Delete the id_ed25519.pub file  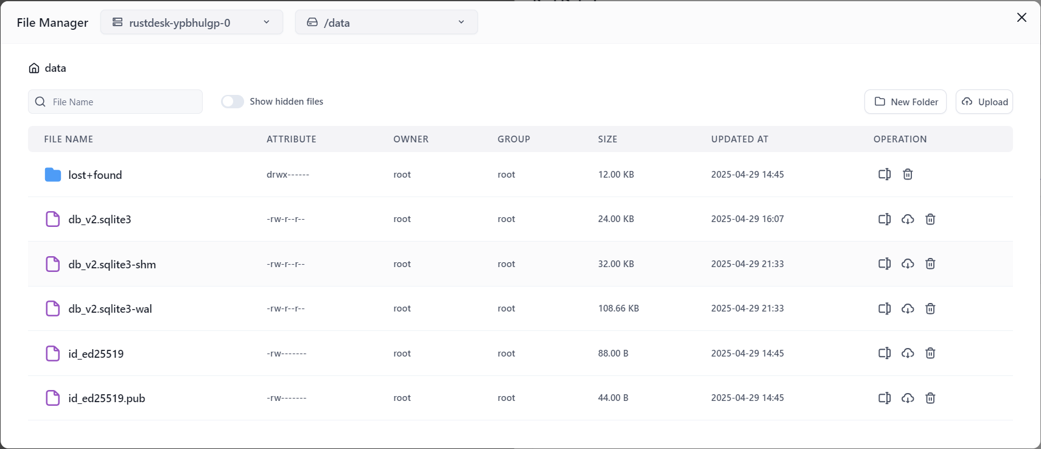930,398
